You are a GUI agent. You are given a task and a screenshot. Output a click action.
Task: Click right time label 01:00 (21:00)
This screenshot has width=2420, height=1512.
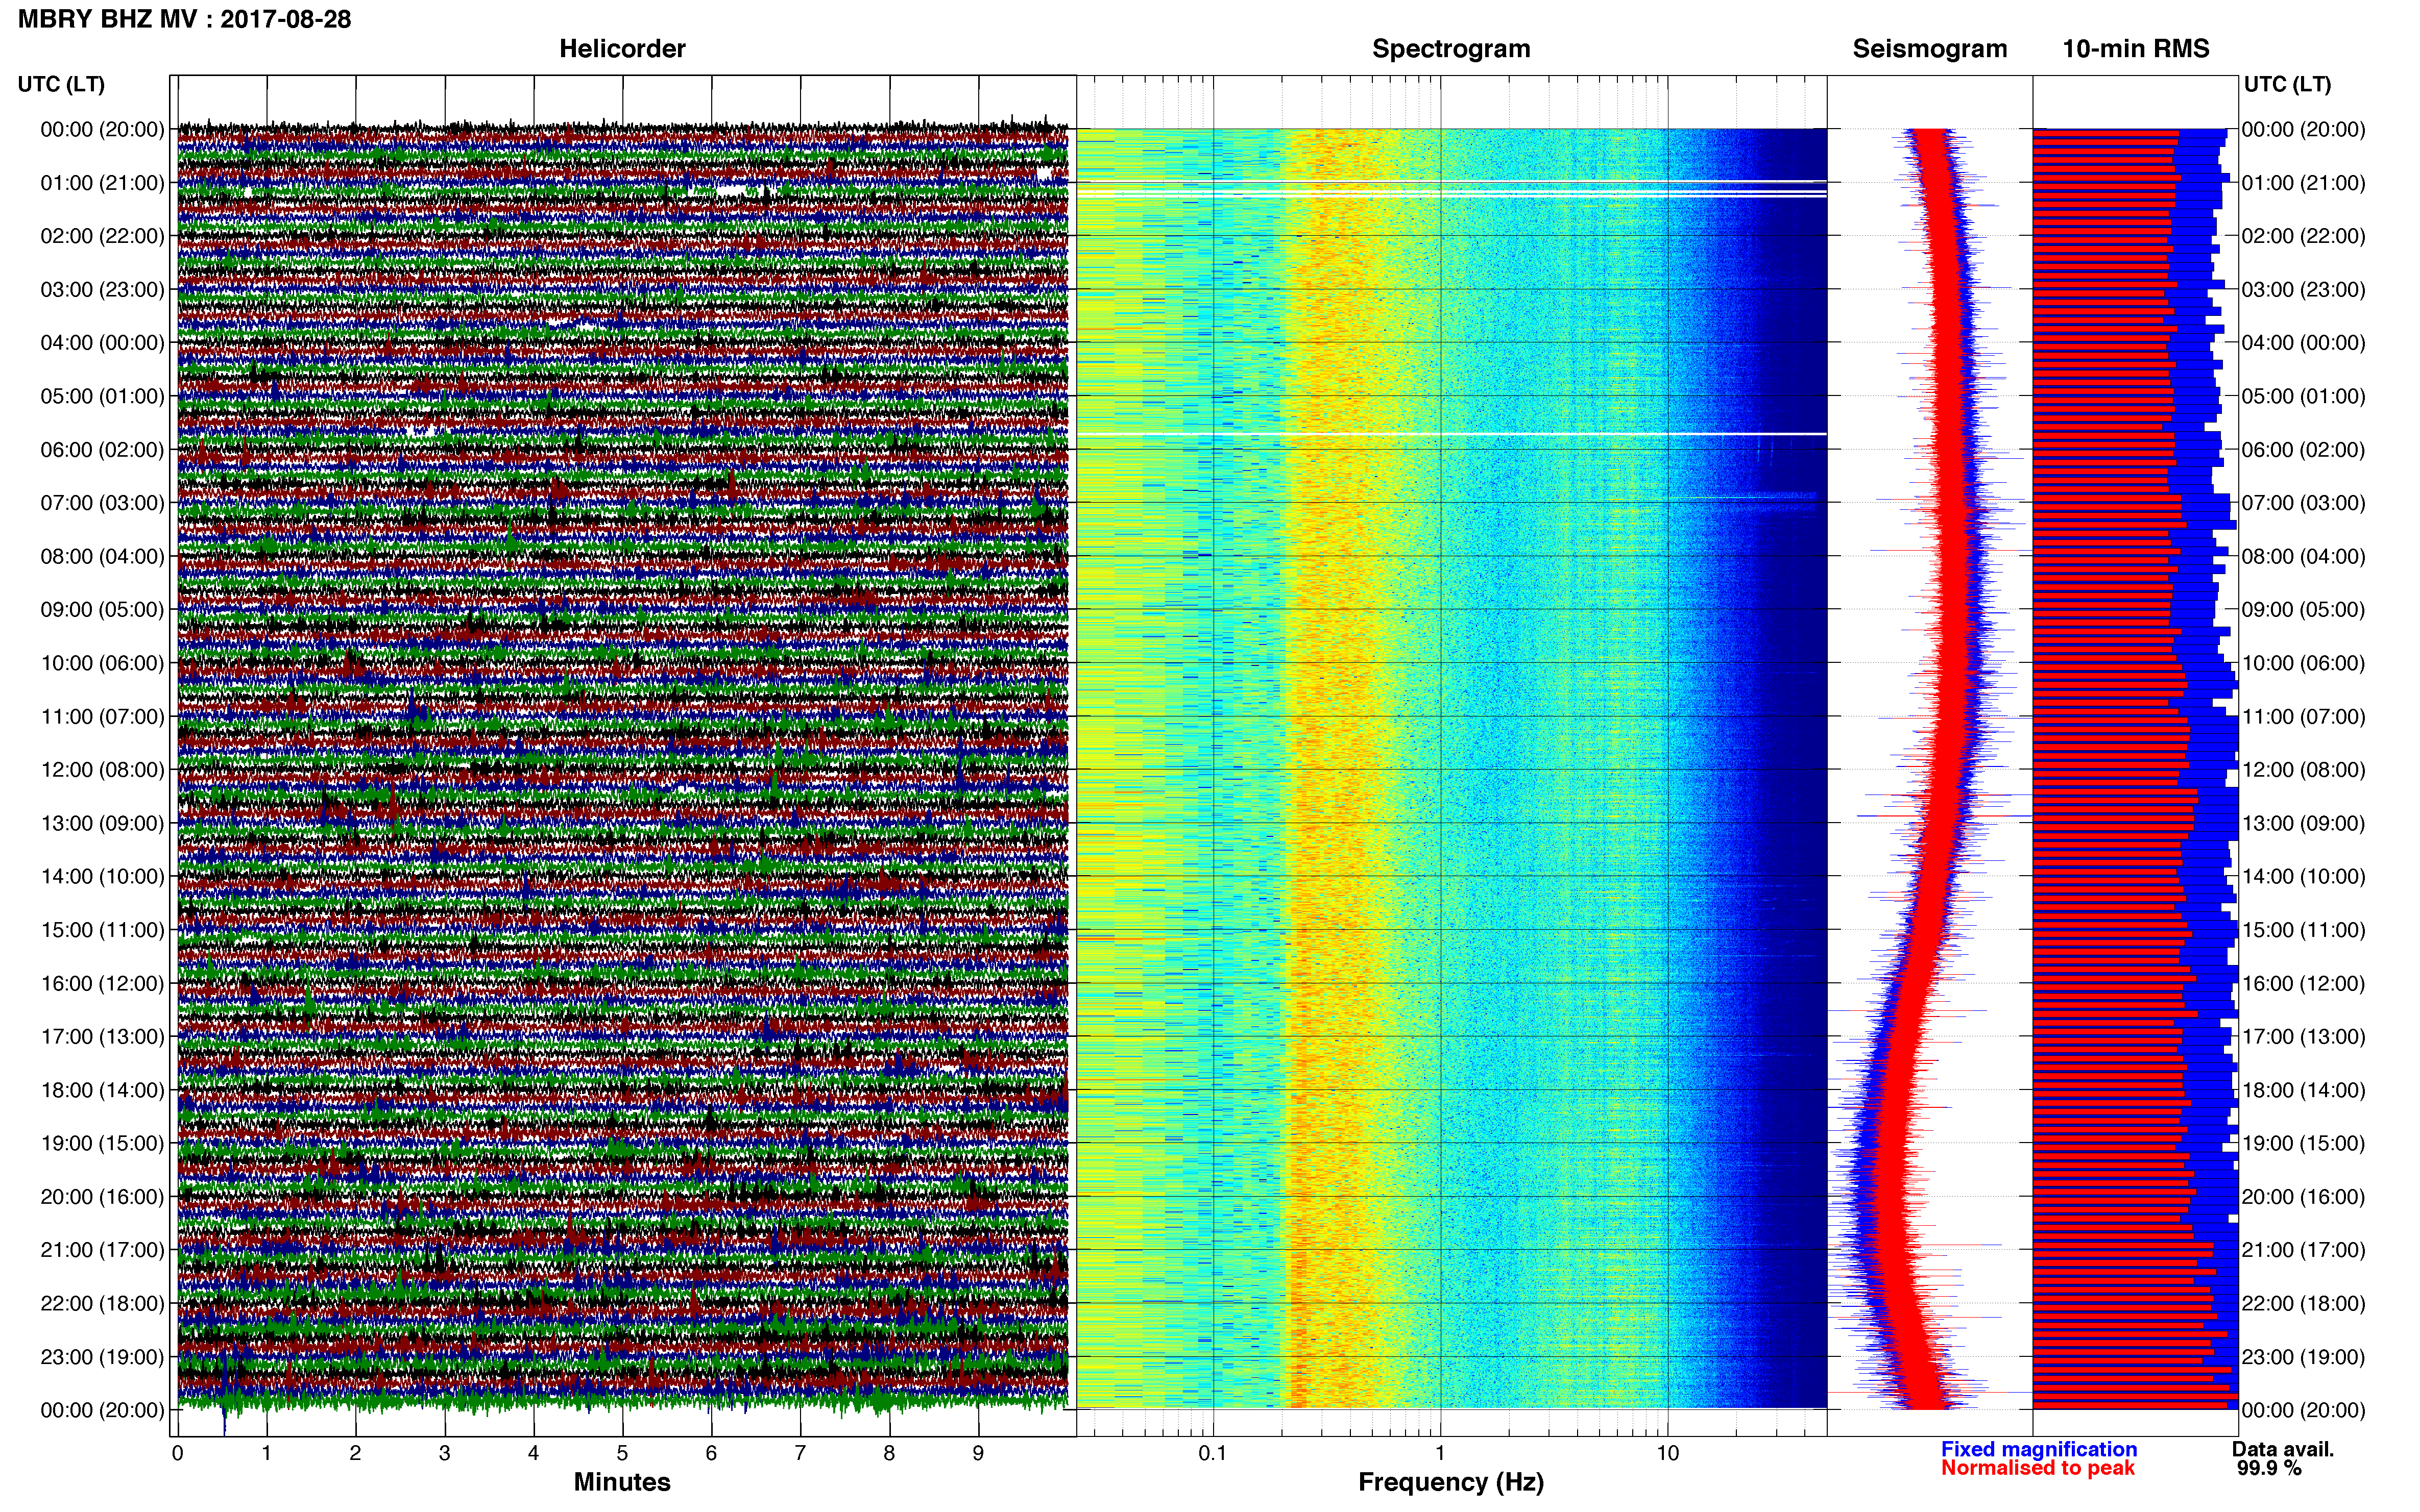[x=2303, y=183]
